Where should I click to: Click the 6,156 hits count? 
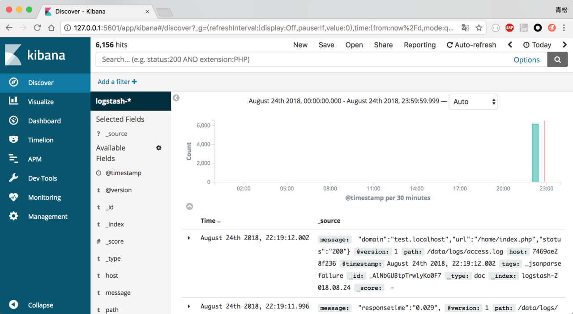click(111, 45)
